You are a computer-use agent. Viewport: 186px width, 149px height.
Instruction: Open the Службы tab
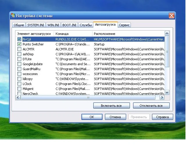[86, 25]
